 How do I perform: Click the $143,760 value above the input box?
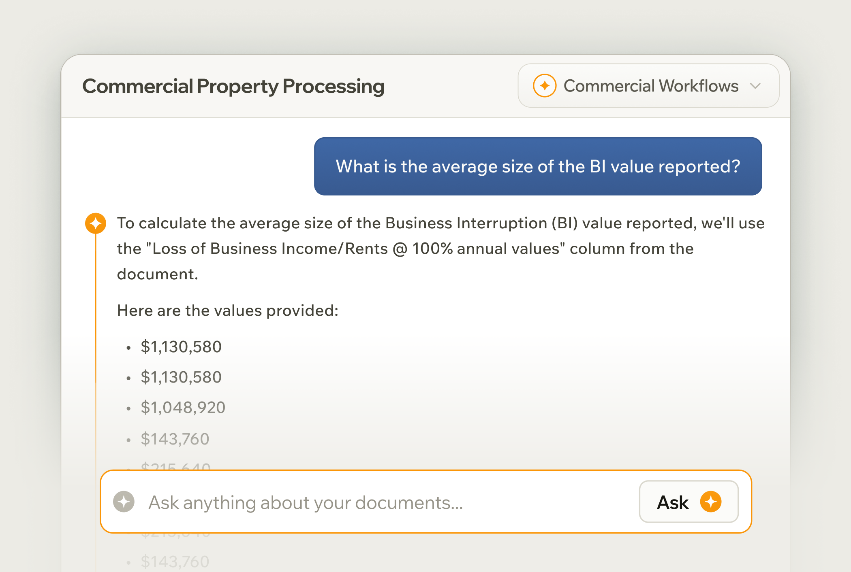point(175,439)
